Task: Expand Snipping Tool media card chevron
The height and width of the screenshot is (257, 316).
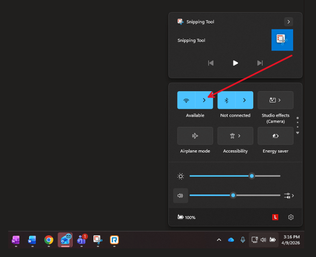Action: pos(289,22)
